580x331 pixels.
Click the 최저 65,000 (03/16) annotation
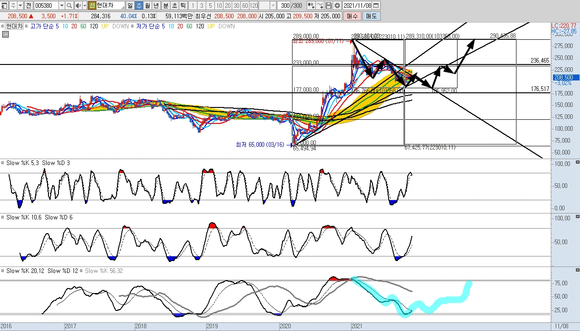click(260, 144)
